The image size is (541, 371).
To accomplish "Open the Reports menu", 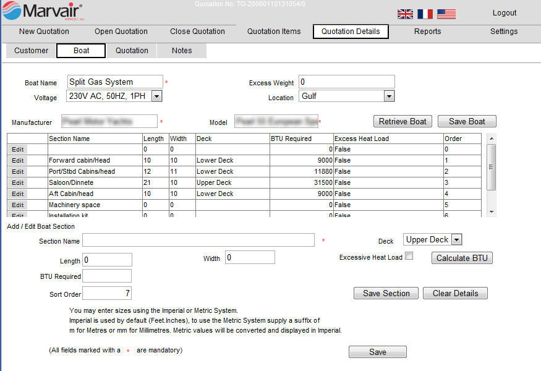I will (427, 32).
